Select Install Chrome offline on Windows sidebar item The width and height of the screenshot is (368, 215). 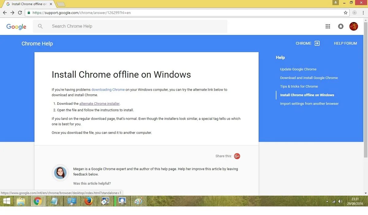click(307, 95)
